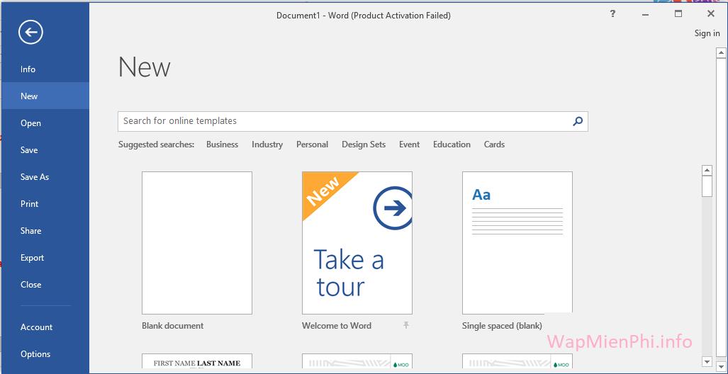Click the Education suggested search
Screen dimensions: 728x374
tap(452, 144)
